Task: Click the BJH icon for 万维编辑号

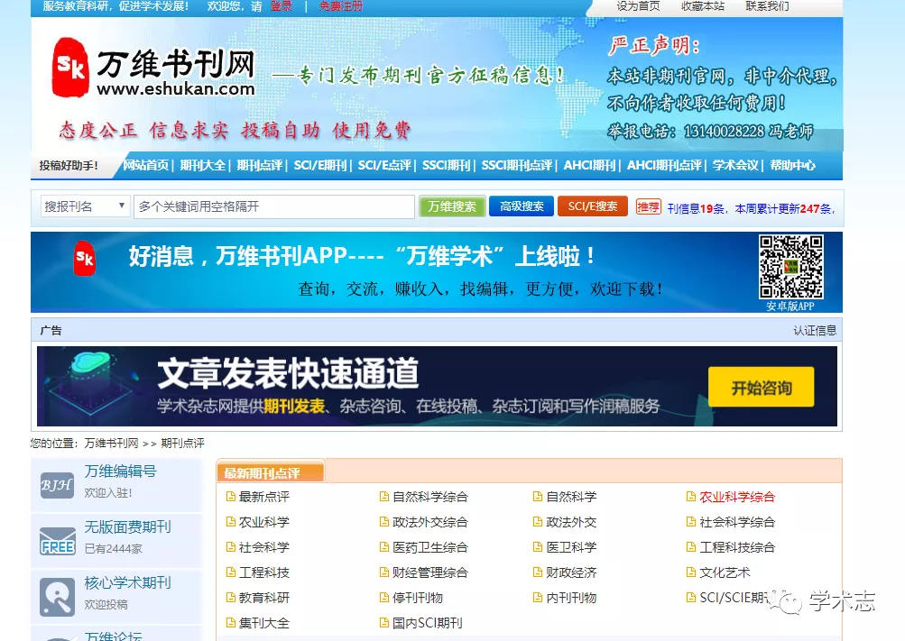Action: pyautogui.click(x=57, y=485)
